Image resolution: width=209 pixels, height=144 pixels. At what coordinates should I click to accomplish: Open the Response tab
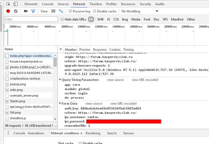(100, 50)
